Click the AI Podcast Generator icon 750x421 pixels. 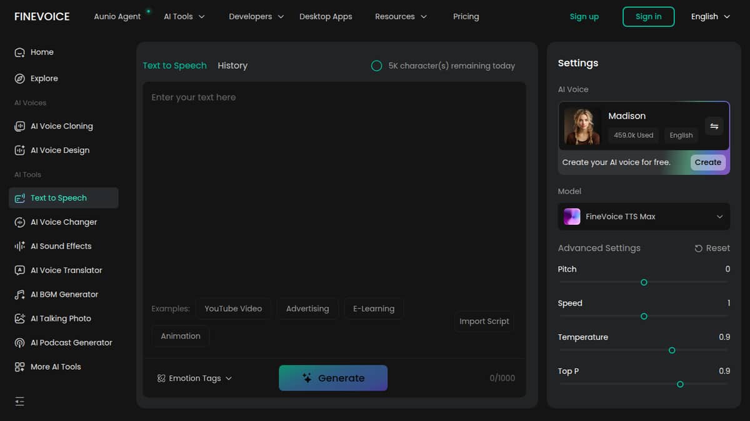click(19, 343)
